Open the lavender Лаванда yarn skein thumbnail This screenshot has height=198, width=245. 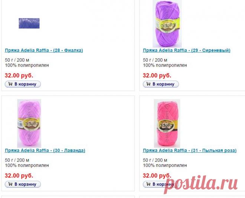(29, 123)
